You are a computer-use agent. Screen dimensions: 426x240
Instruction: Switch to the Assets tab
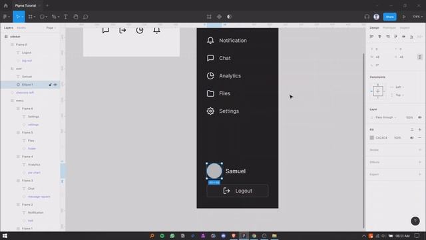pos(21,28)
